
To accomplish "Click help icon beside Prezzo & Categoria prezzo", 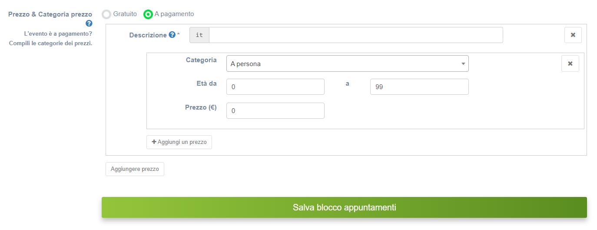I will pos(89,23).
